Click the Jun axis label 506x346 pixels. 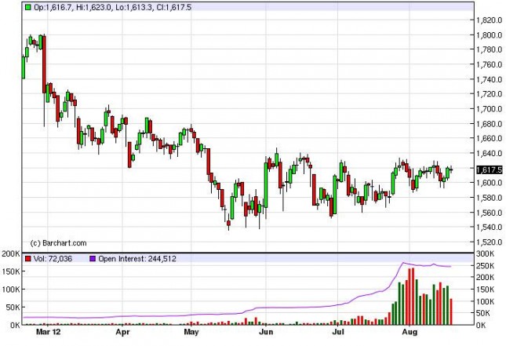266,332
